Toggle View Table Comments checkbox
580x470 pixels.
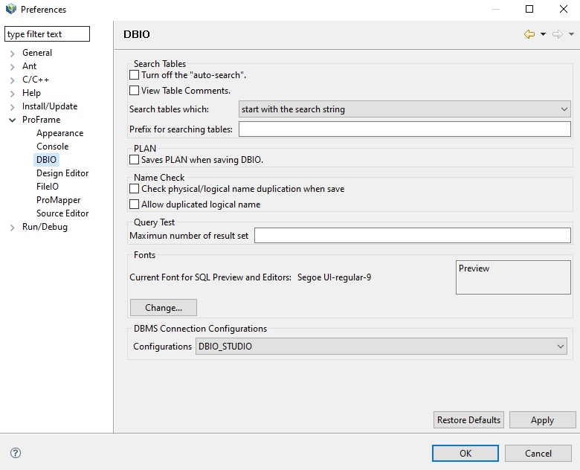click(135, 91)
